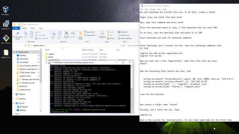Click Select all in the Explorer ribbon
Screen dimensions: 239x134
coord(122,32)
